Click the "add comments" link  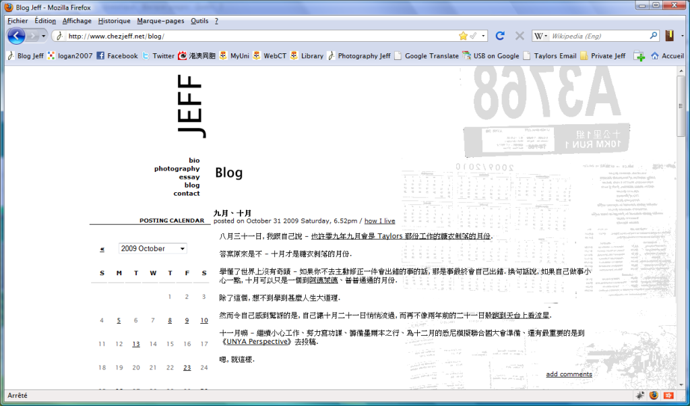(569, 374)
